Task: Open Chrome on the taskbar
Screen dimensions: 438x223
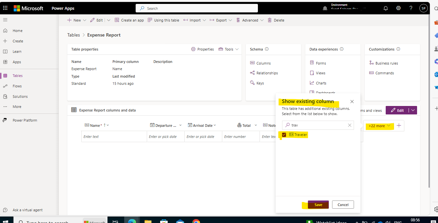Action: (x=196, y=221)
